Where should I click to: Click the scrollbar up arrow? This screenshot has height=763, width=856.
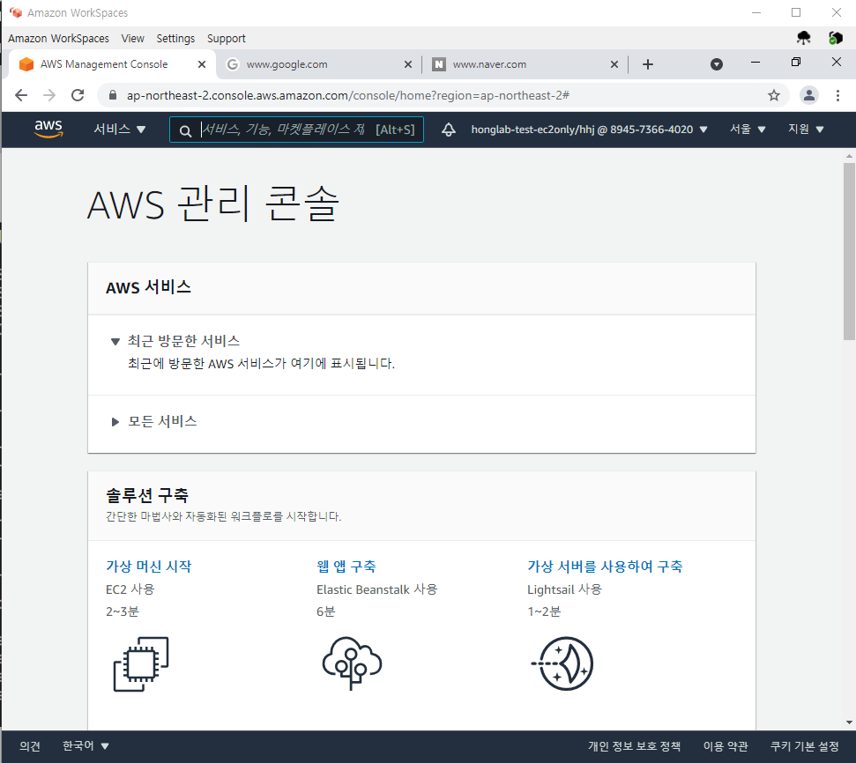click(849, 156)
